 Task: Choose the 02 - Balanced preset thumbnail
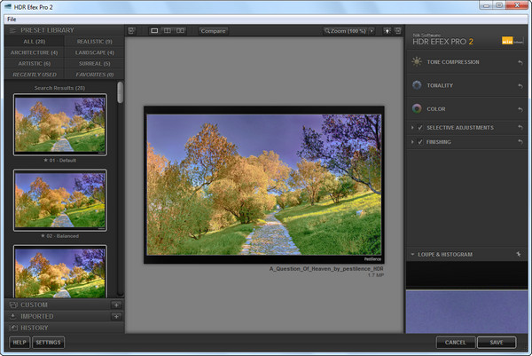pos(60,201)
